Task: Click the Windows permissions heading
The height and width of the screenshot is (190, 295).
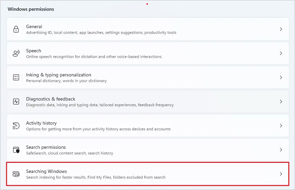Action: tap(31, 9)
